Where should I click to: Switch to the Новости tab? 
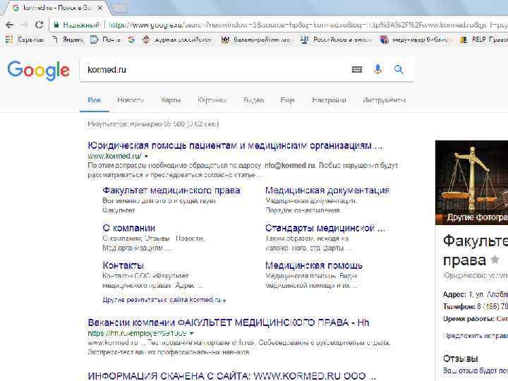point(131,100)
